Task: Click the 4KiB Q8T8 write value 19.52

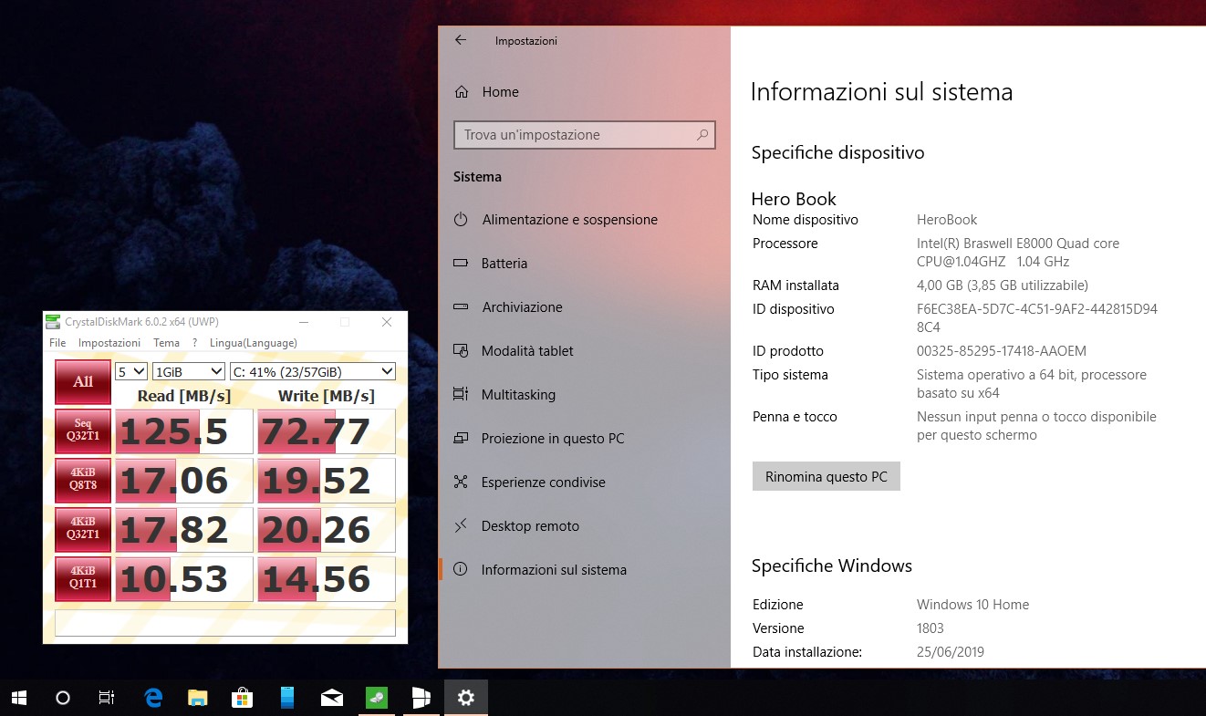Action: [327, 481]
